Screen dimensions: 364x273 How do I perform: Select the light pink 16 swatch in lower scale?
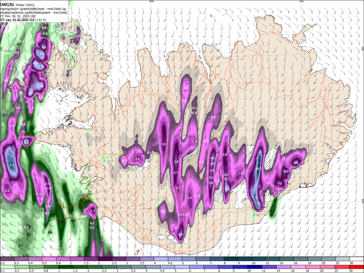pyautogui.click(x=299, y=267)
